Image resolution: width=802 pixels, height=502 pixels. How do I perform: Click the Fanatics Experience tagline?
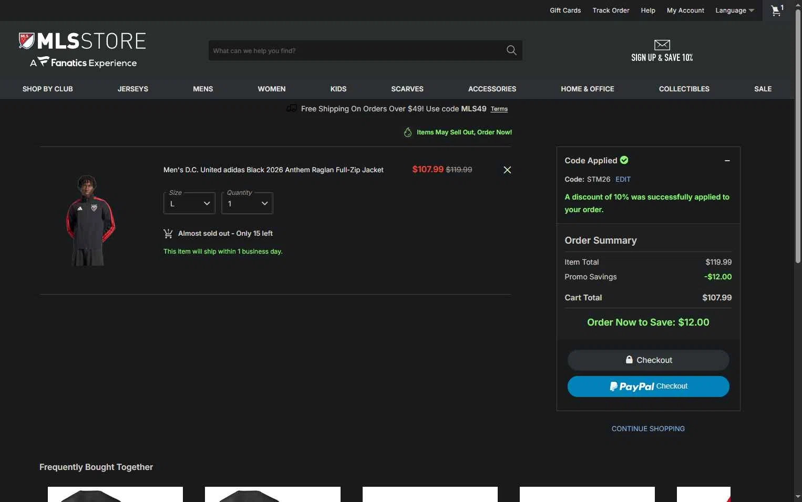point(84,62)
